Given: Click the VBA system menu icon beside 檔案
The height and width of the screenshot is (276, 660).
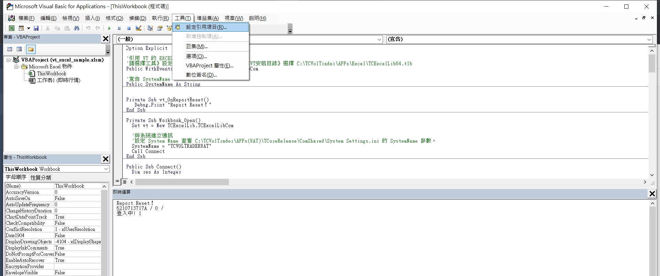Looking at the screenshot, I should [x=11, y=18].
